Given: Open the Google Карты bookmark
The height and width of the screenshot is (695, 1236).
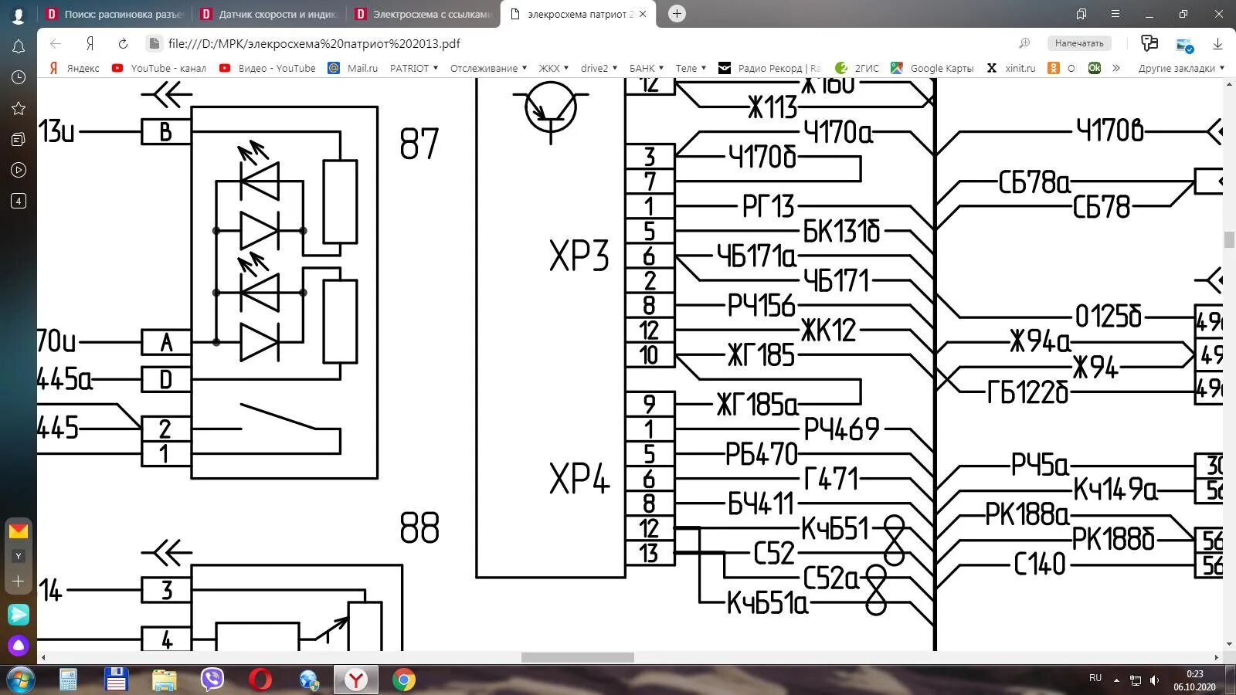Looking at the screenshot, I should coord(932,68).
